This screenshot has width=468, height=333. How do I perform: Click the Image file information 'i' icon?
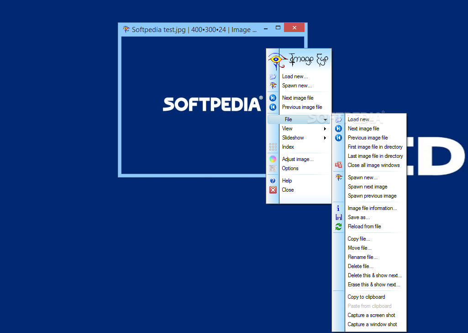tap(338, 208)
